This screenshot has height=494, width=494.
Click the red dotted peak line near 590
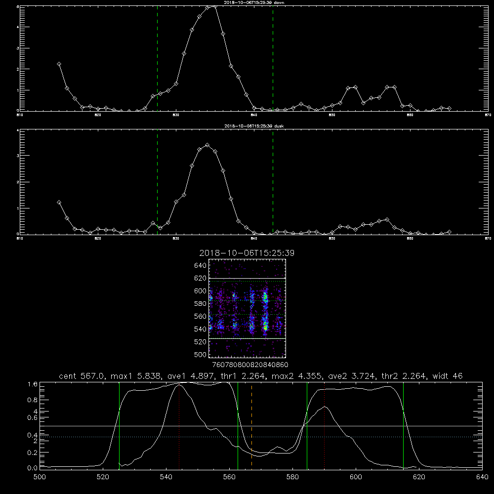[324, 425]
